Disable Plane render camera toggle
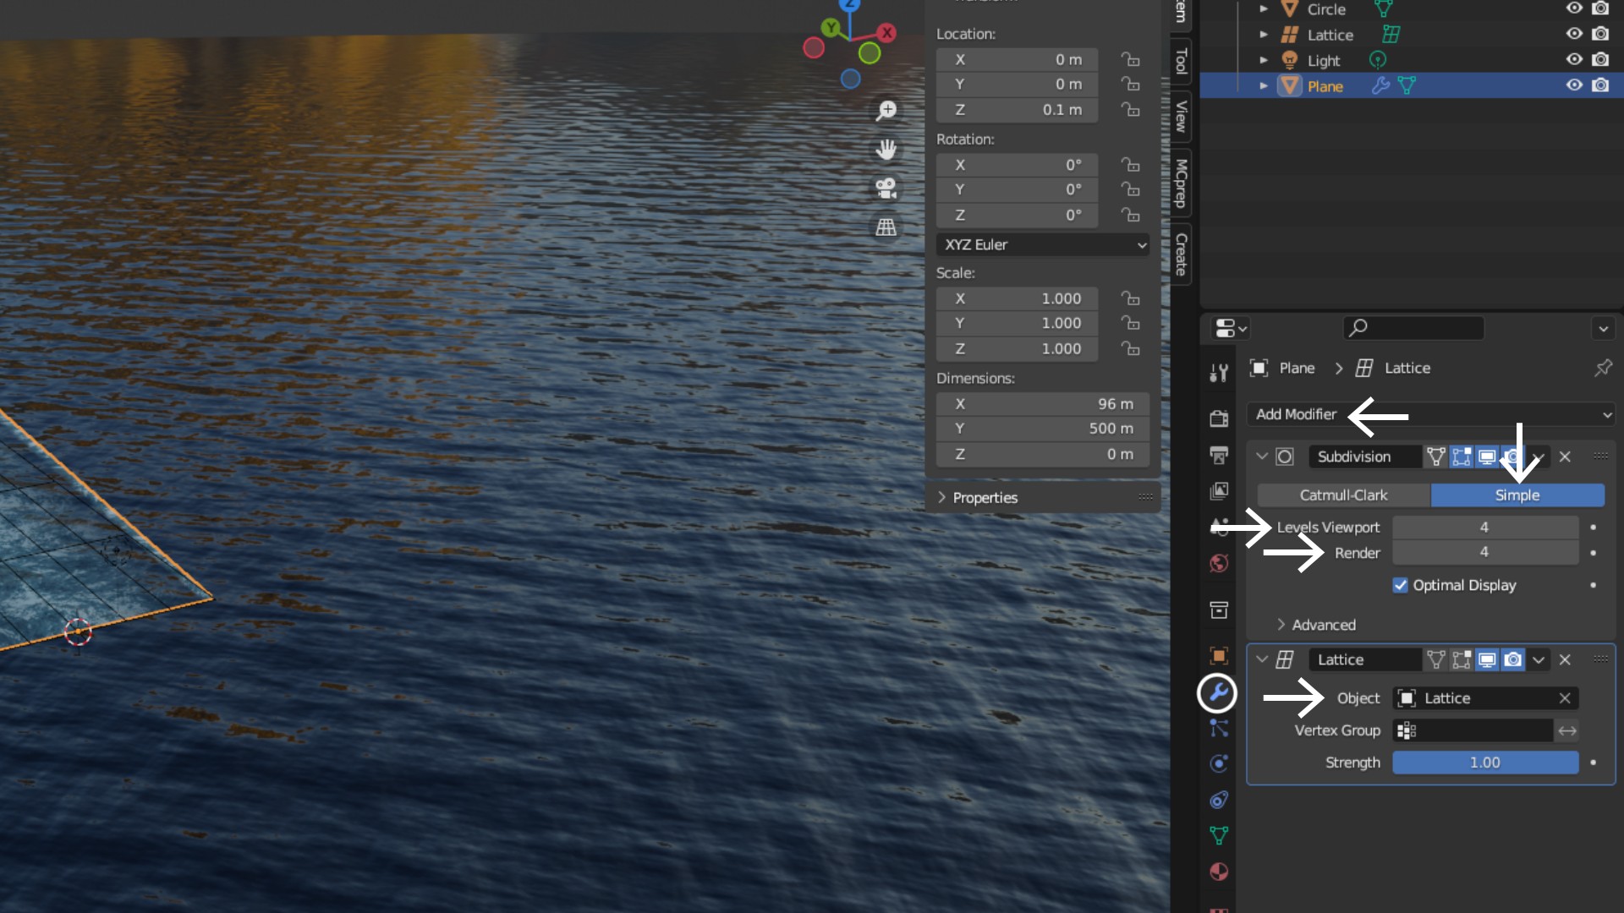Screen dimensions: 1624x913 pyautogui.click(x=1600, y=85)
